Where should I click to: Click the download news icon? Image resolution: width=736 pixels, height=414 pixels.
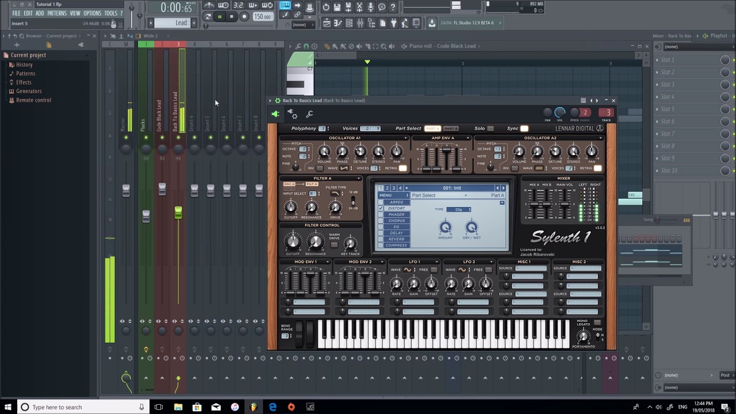point(432,23)
